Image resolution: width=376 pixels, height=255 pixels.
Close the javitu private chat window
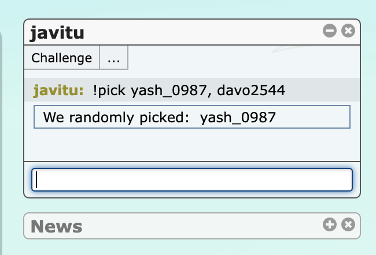pyautogui.click(x=348, y=31)
